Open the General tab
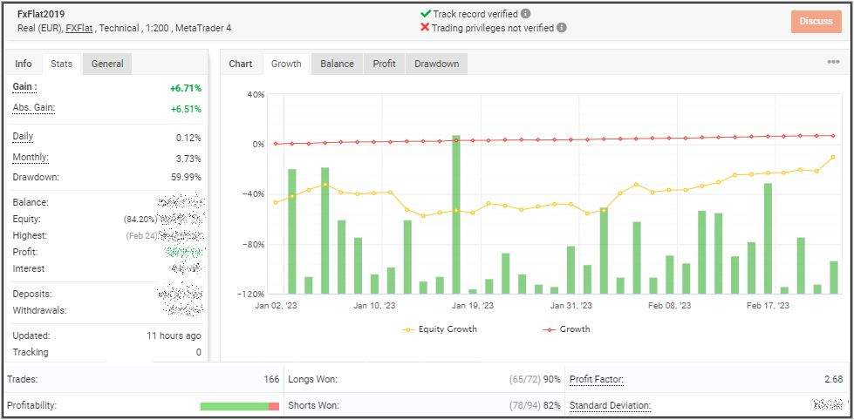 point(107,64)
